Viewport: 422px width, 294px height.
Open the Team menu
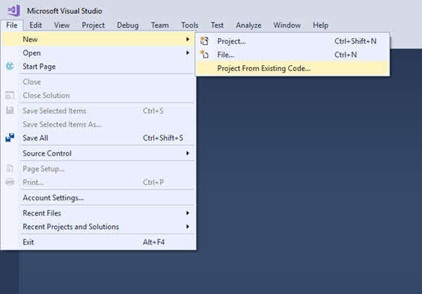159,25
